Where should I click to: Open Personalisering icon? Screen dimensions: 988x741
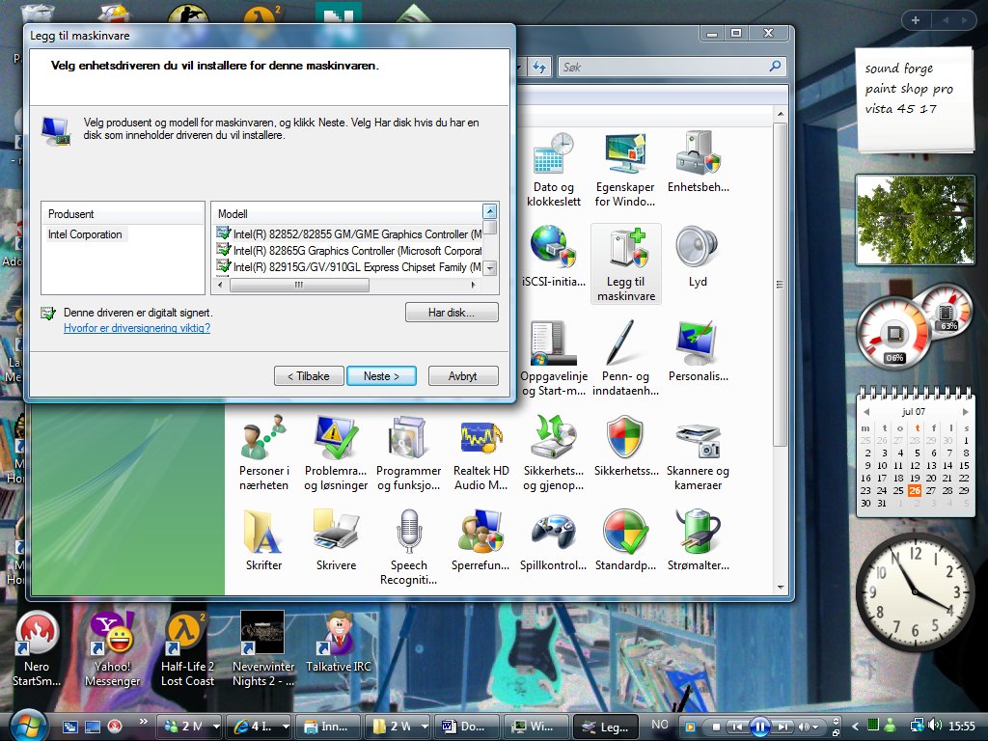point(699,350)
